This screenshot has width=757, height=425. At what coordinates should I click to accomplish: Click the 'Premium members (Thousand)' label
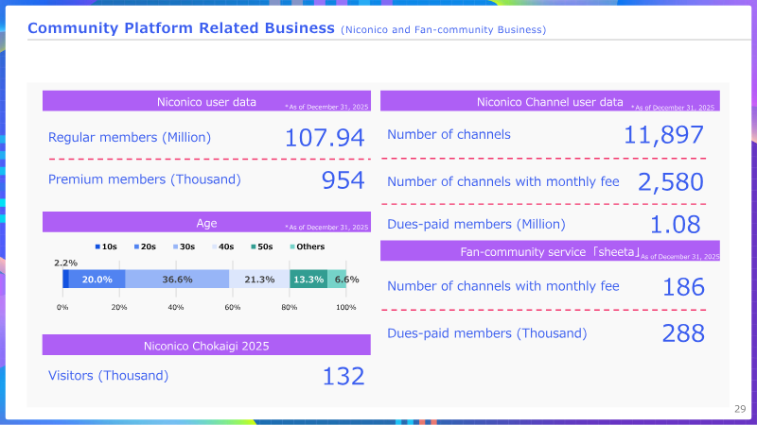(145, 179)
